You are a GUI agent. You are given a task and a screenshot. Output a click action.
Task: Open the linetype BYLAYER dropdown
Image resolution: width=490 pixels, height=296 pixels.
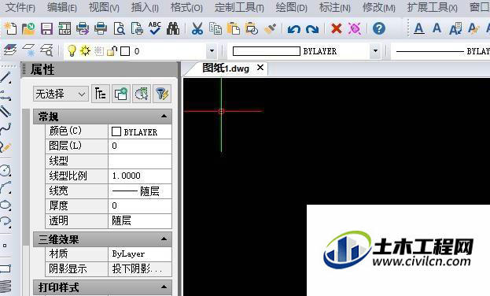point(442,51)
